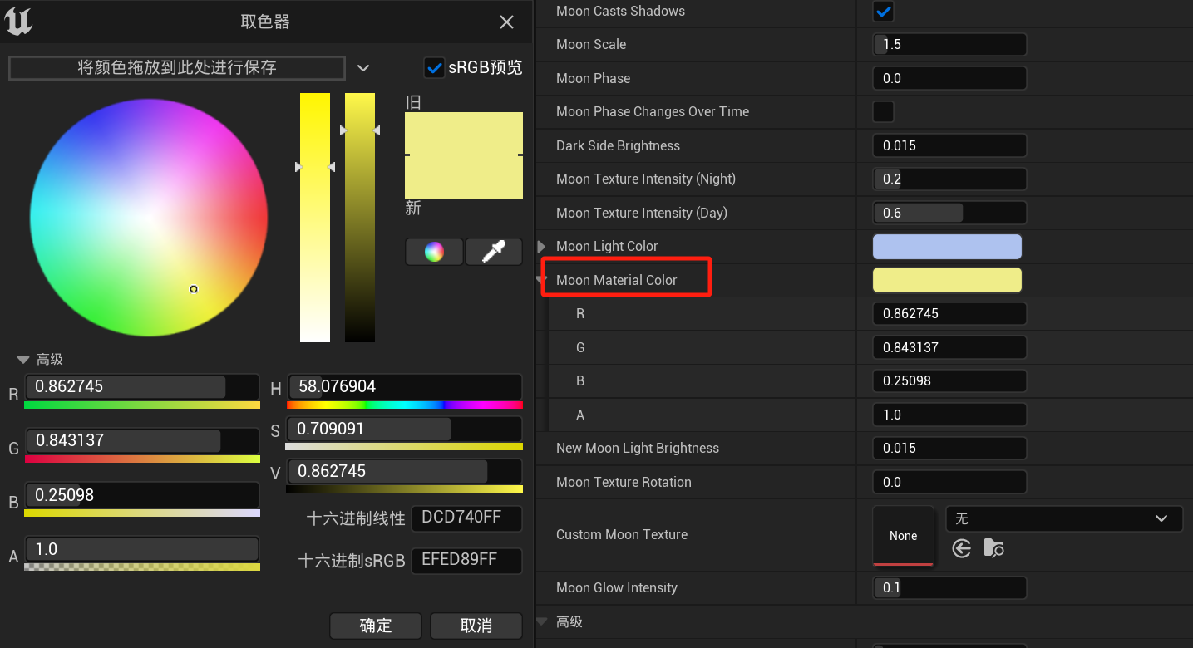Click the 取色器 dialog title
Image resolution: width=1193 pixels, height=648 pixels.
point(265,22)
